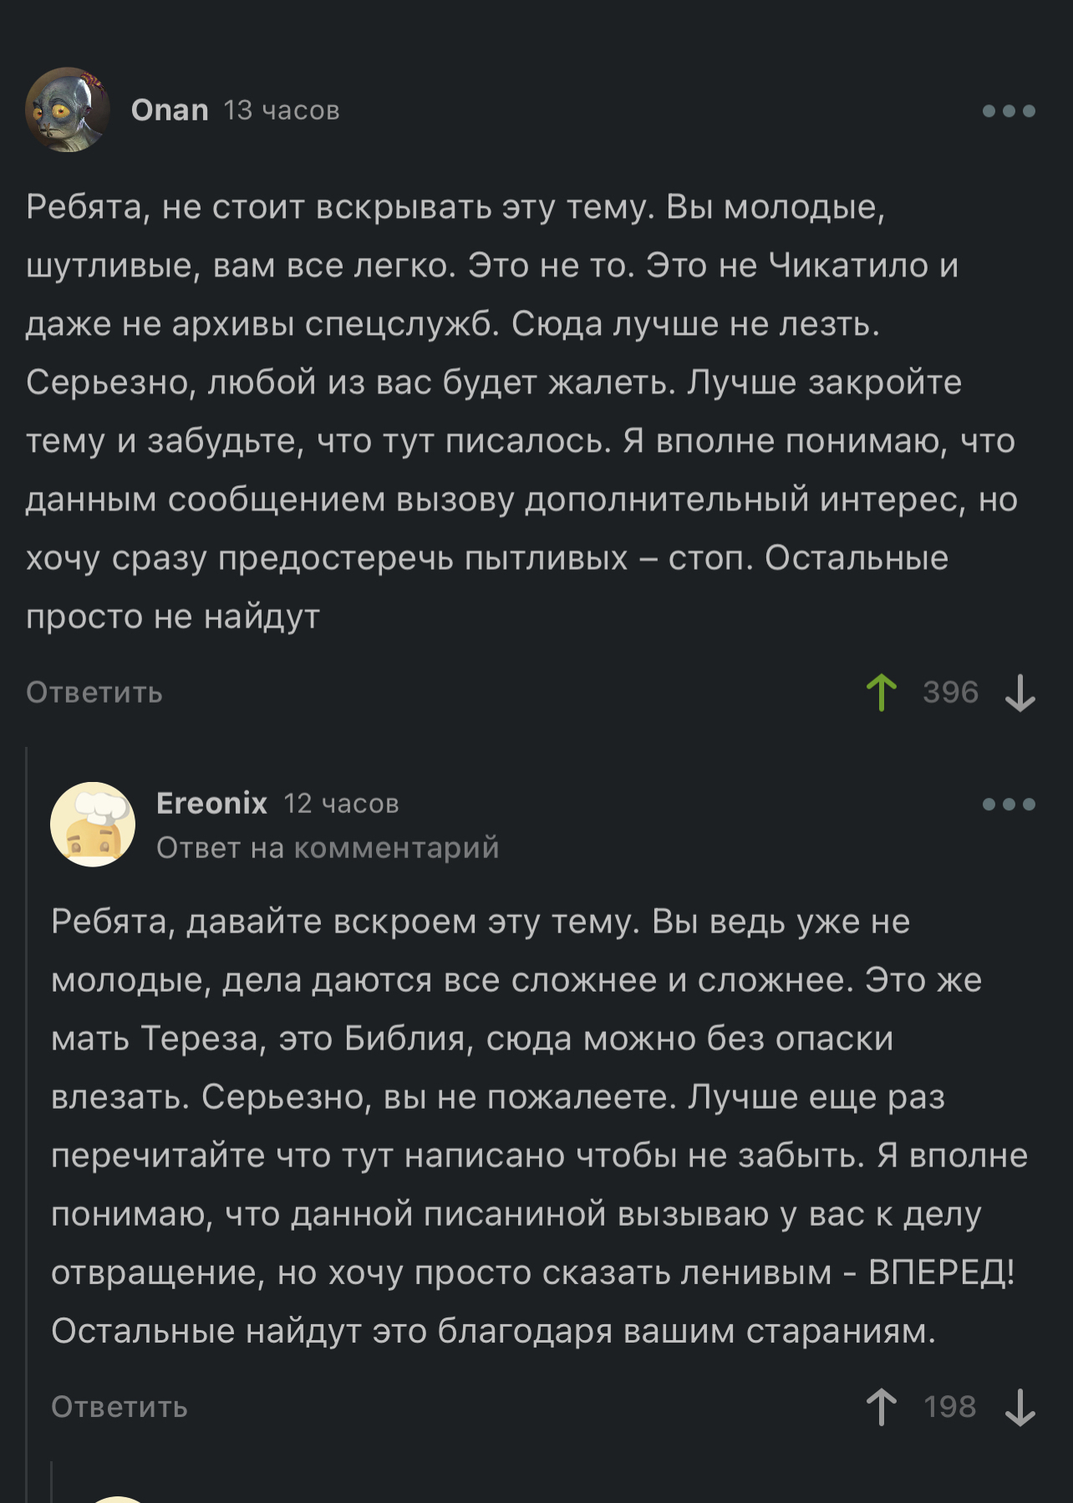Click the "12 часов" timestamp
Viewport: 1073px width, 1503px height.
[x=341, y=804]
